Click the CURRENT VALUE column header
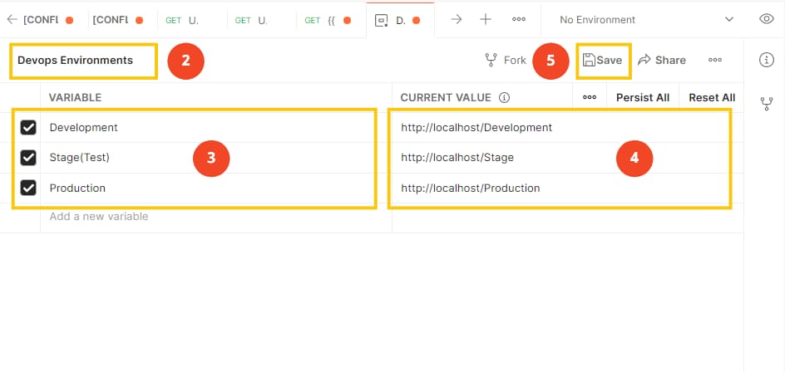Image resolution: width=785 pixels, height=372 pixels. click(446, 97)
